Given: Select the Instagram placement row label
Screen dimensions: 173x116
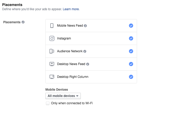Looking at the screenshot, I should (x=64, y=38).
